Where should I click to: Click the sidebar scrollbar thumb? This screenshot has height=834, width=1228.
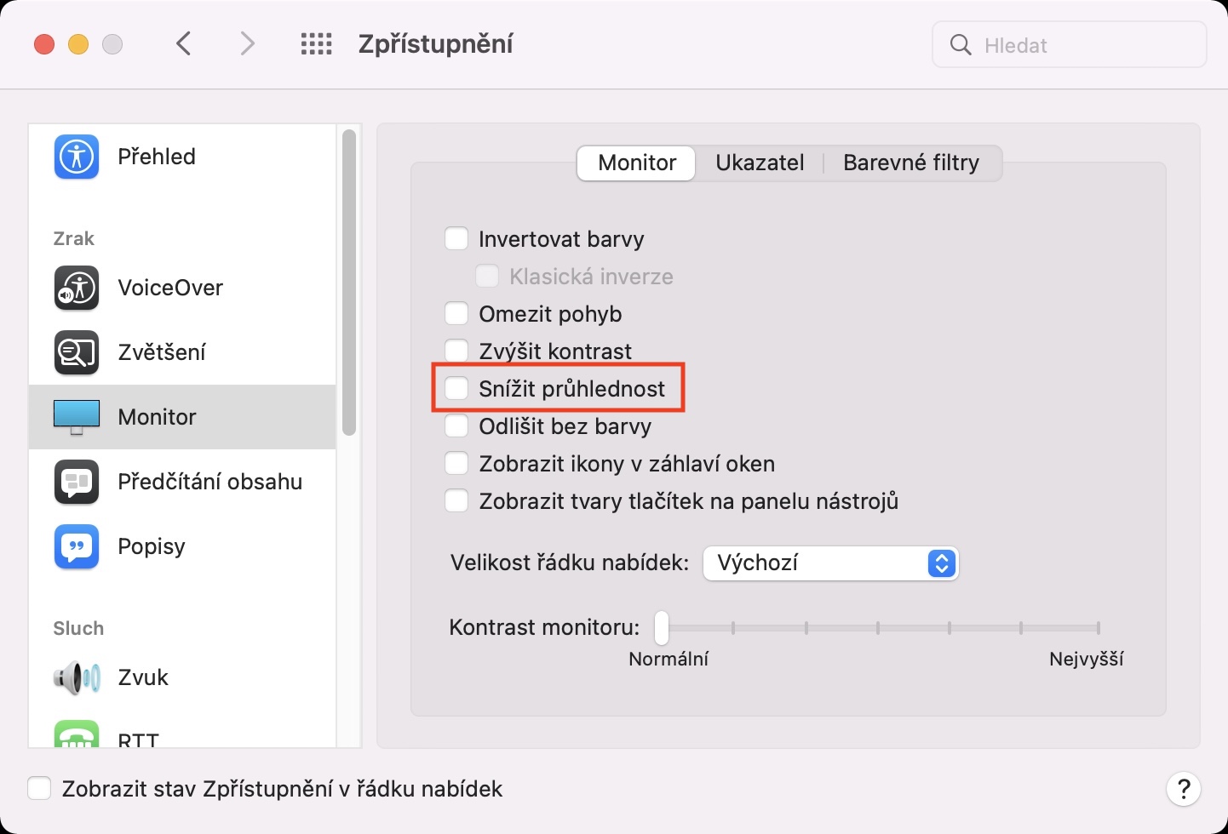348,281
